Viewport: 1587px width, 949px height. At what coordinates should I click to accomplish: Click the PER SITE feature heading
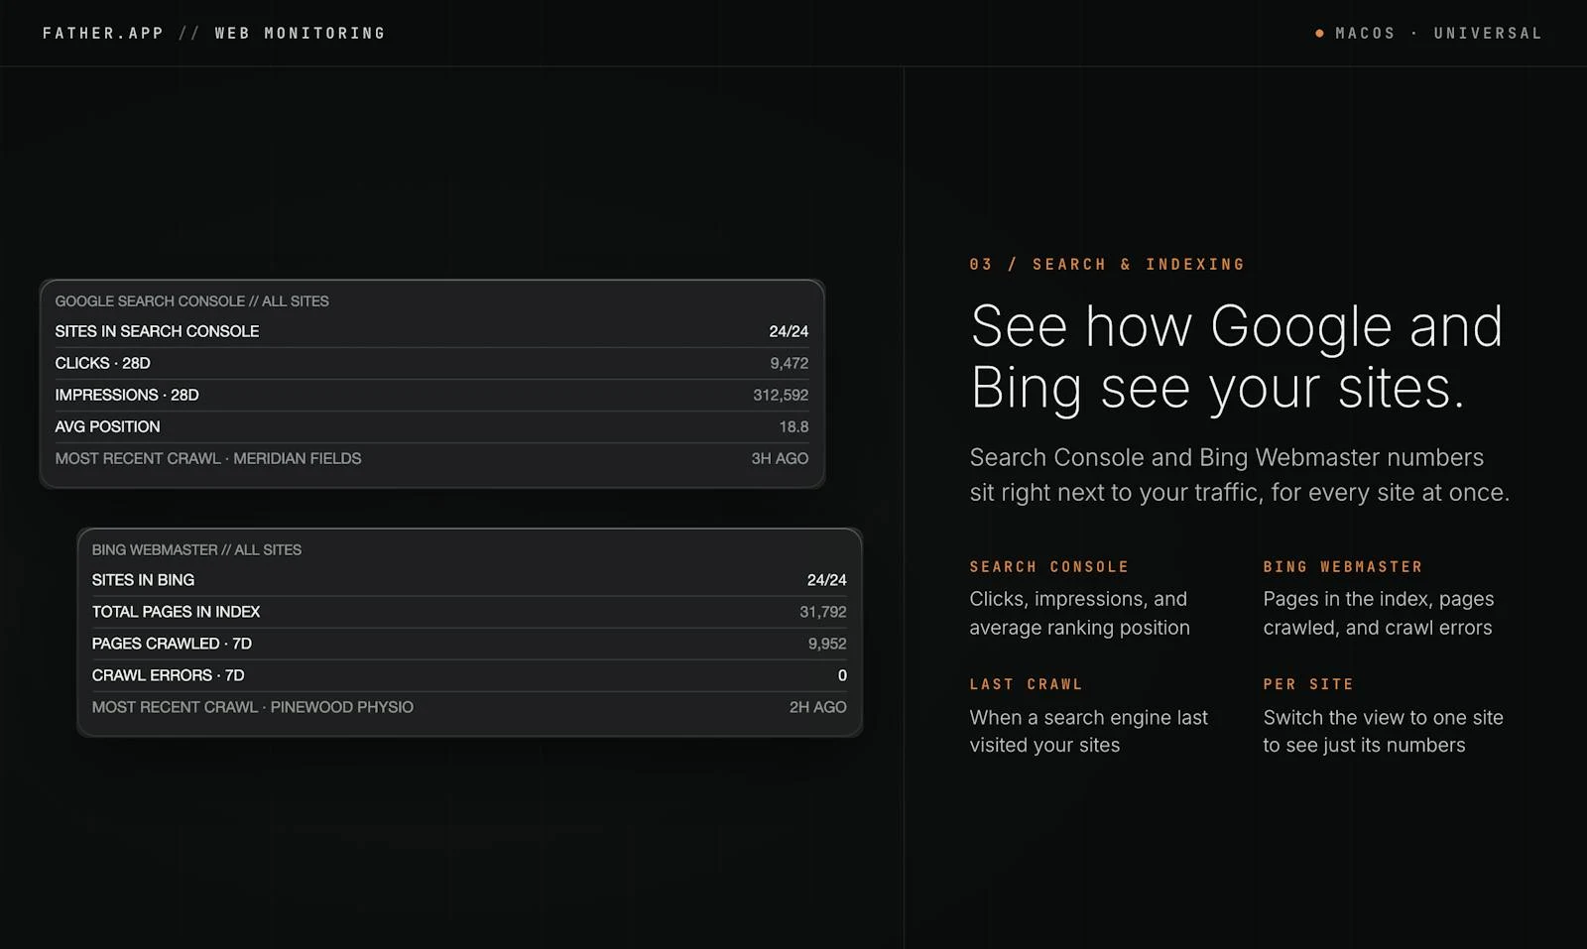point(1308,684)
